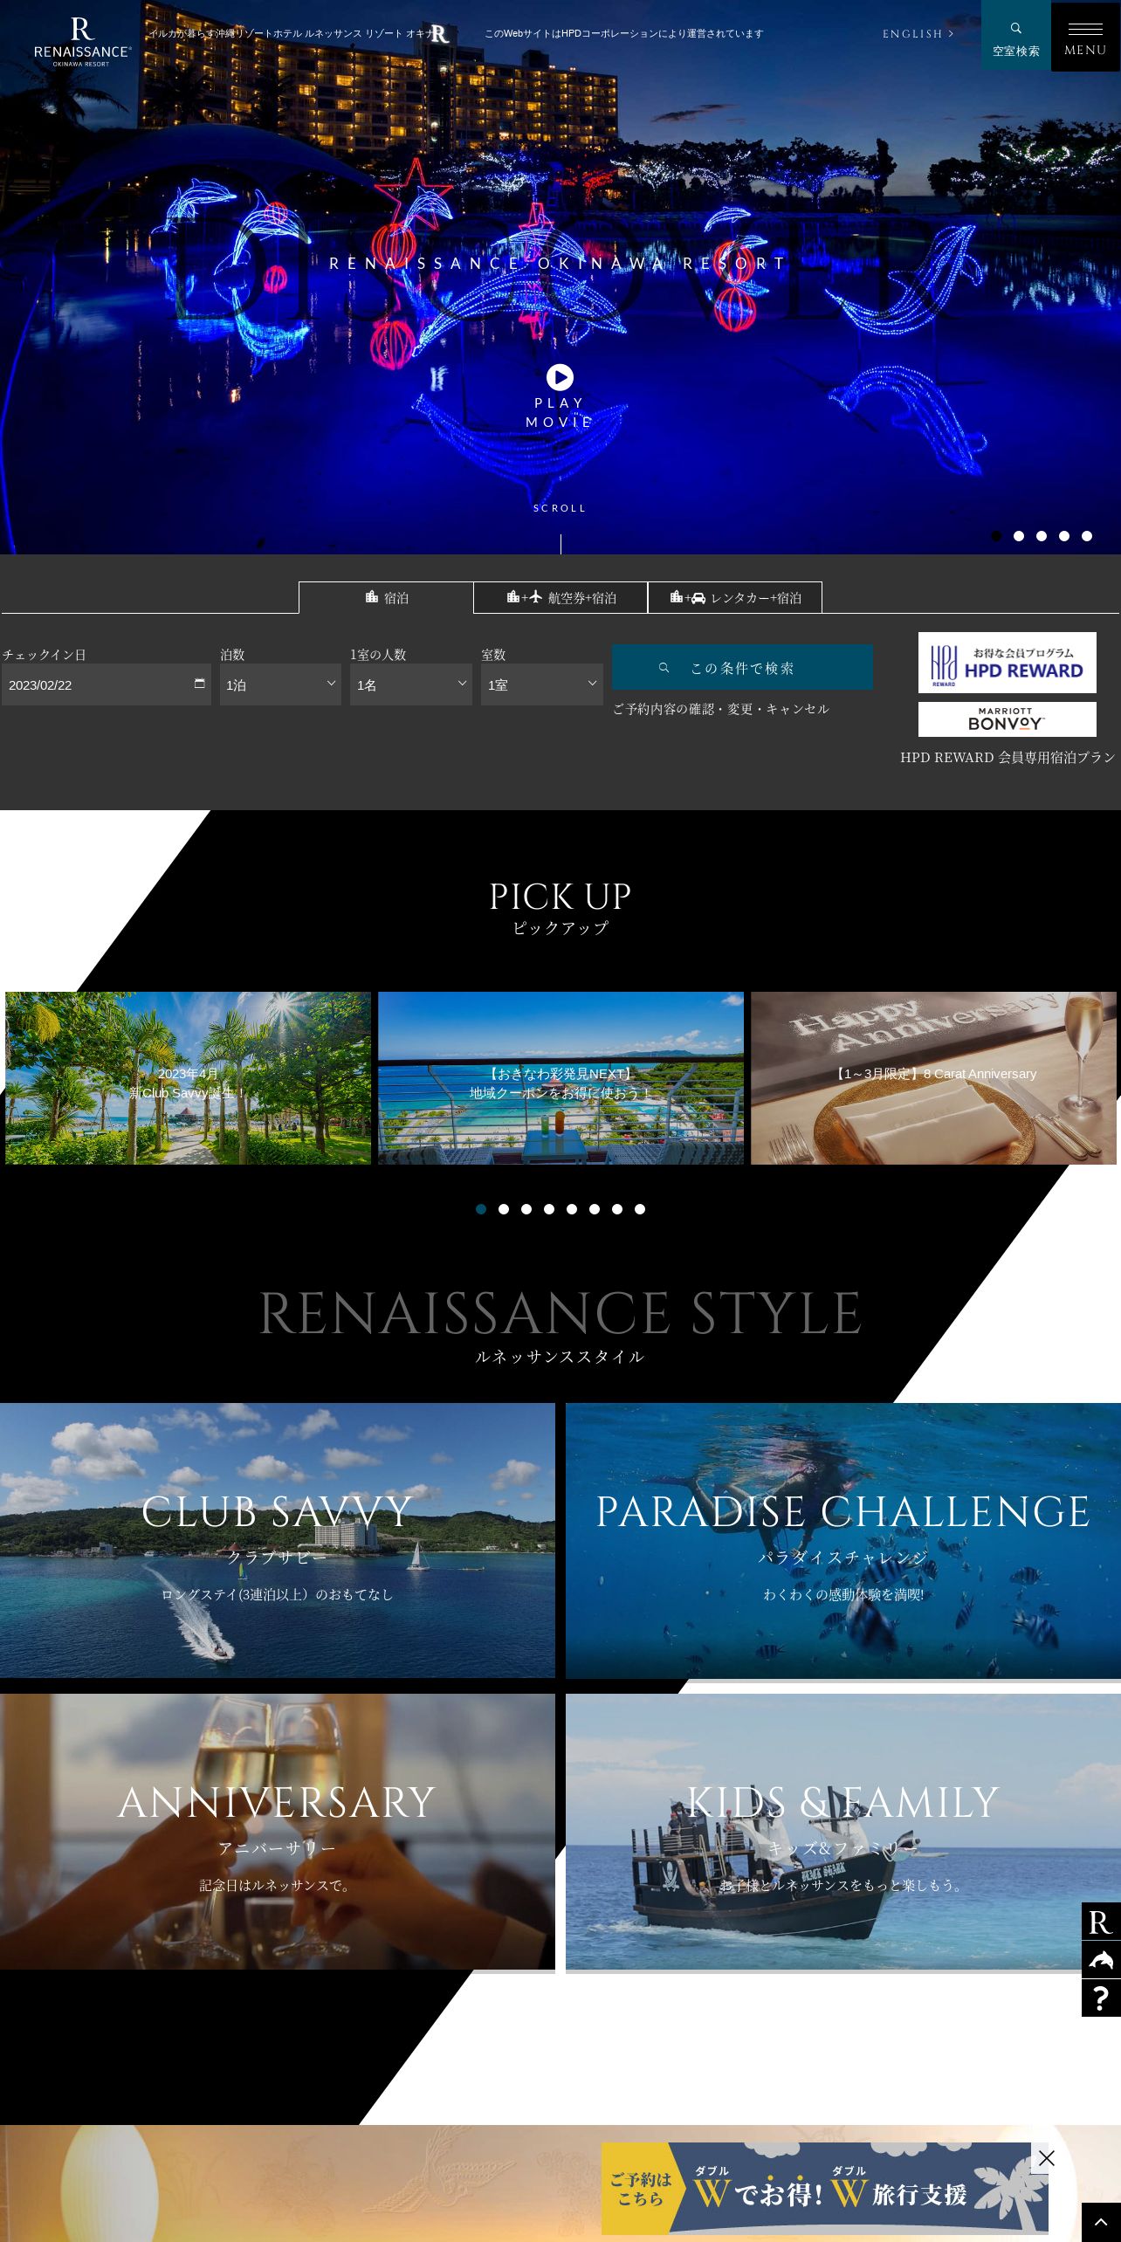This screenshot has width=1121, height=2242.
Task: Open the 新Club Savvy誕生 pickup card
Action: tap(188, 1077)
